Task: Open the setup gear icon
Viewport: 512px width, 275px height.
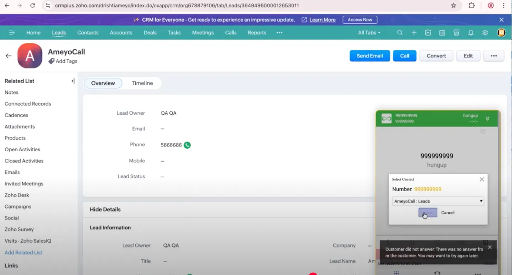Action: [x=485, y=33]
